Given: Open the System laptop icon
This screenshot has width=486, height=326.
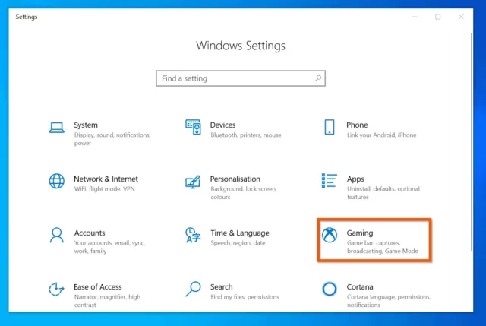Looking at the screenshot, I should coord(57,128).
